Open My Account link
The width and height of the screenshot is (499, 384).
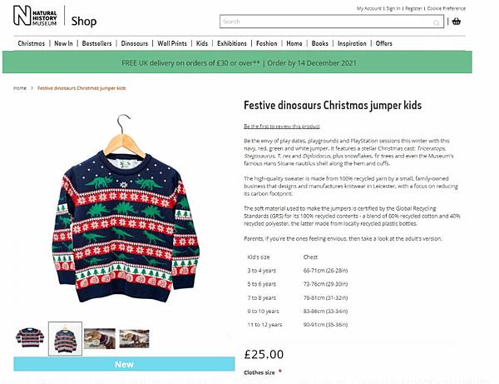coord(369,8)
